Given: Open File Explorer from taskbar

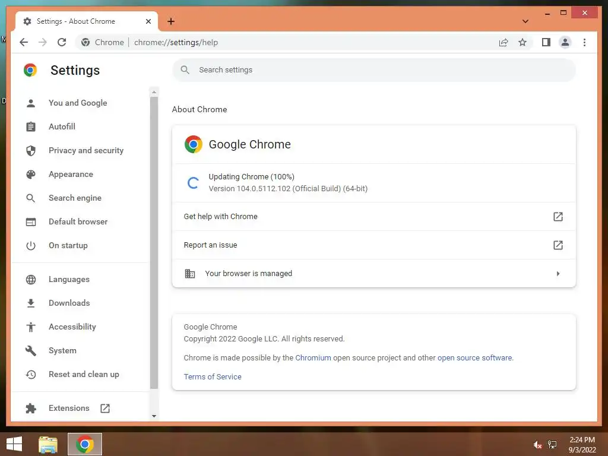Looking at the screenshot, I should click(x=48, y=444).
